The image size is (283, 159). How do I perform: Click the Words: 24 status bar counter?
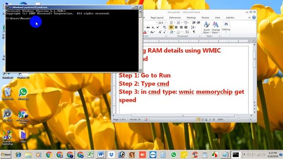tap(135, 120)
